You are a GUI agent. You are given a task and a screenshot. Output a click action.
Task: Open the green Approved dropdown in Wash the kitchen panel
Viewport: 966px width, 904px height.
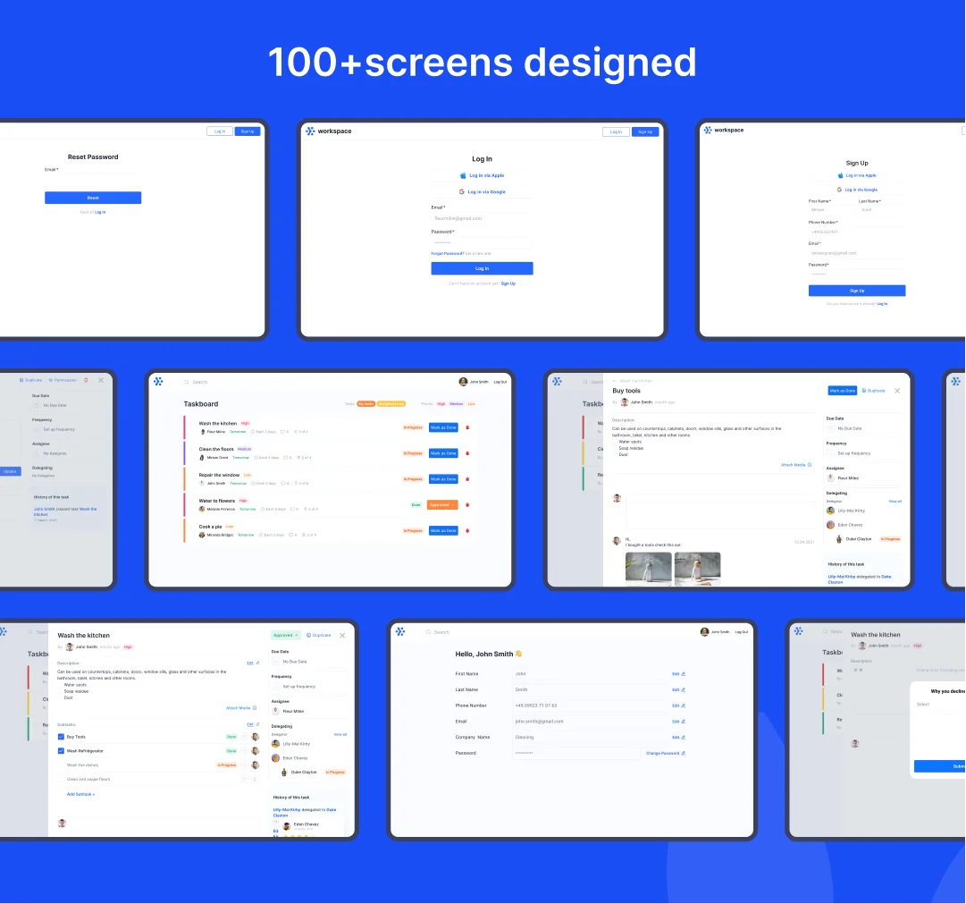click(x=286, y=635)
